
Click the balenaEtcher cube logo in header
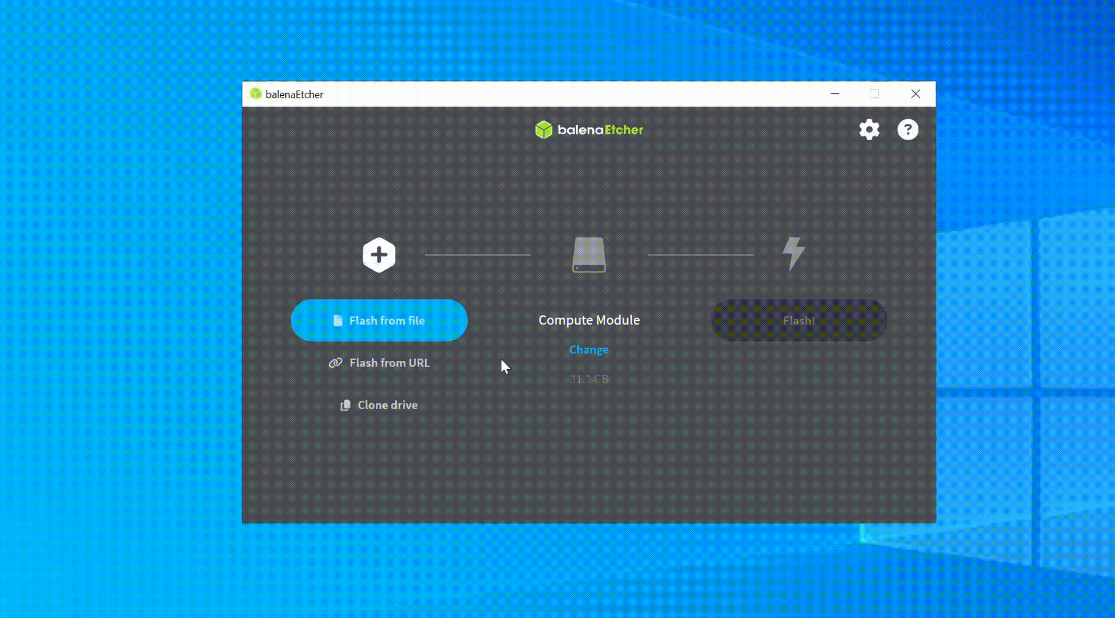coord(543,130)
